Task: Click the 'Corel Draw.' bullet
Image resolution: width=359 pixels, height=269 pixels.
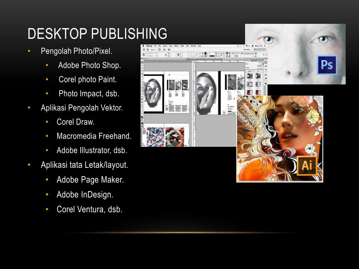Action: click(x=76, y=122)
